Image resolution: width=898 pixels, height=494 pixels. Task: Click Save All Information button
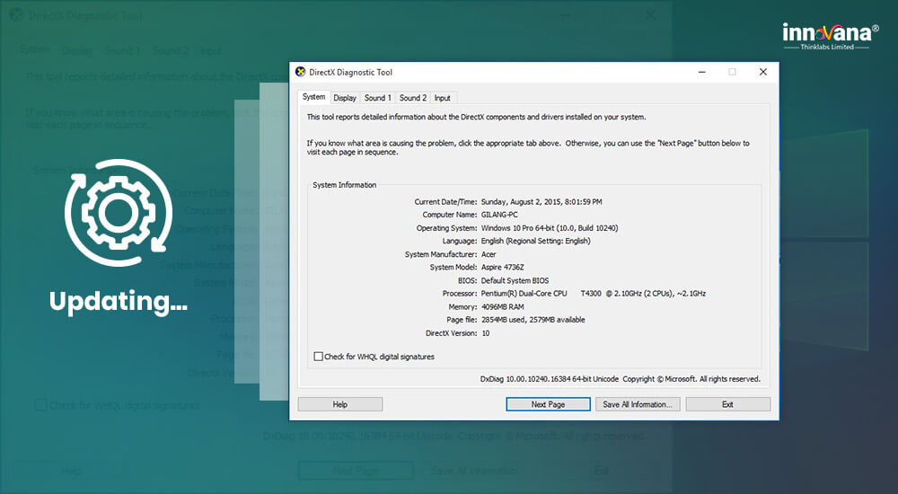(x=638, y=404)
